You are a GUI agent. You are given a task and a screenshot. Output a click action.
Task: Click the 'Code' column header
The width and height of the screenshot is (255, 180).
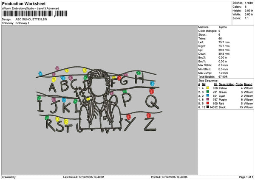click(239, 84)
